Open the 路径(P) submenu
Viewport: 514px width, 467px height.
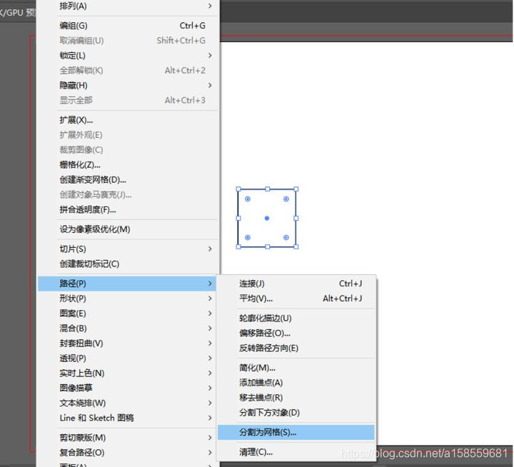127,283
